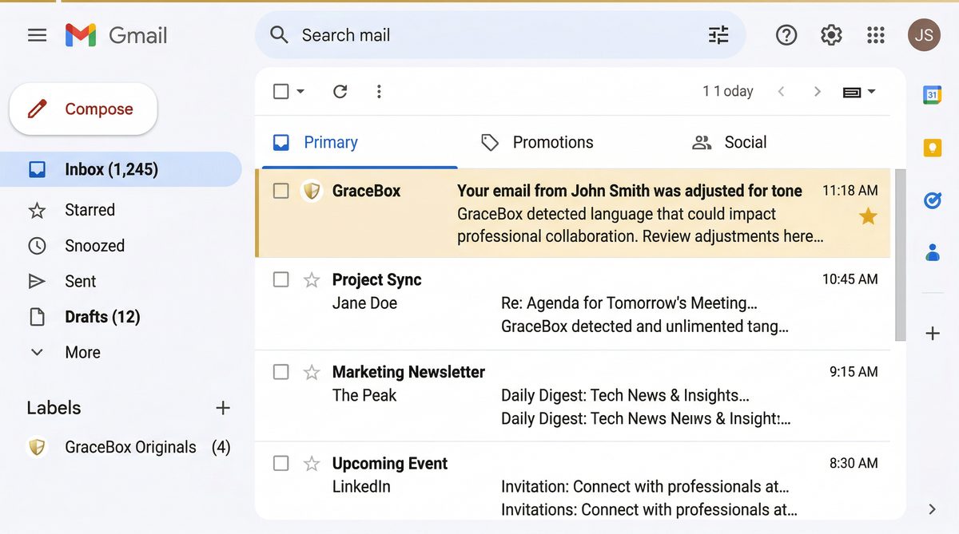This screenshot has height=534, width=959.
Task: Open Contacts from the right side panel
Action: [x=932, y=253]
